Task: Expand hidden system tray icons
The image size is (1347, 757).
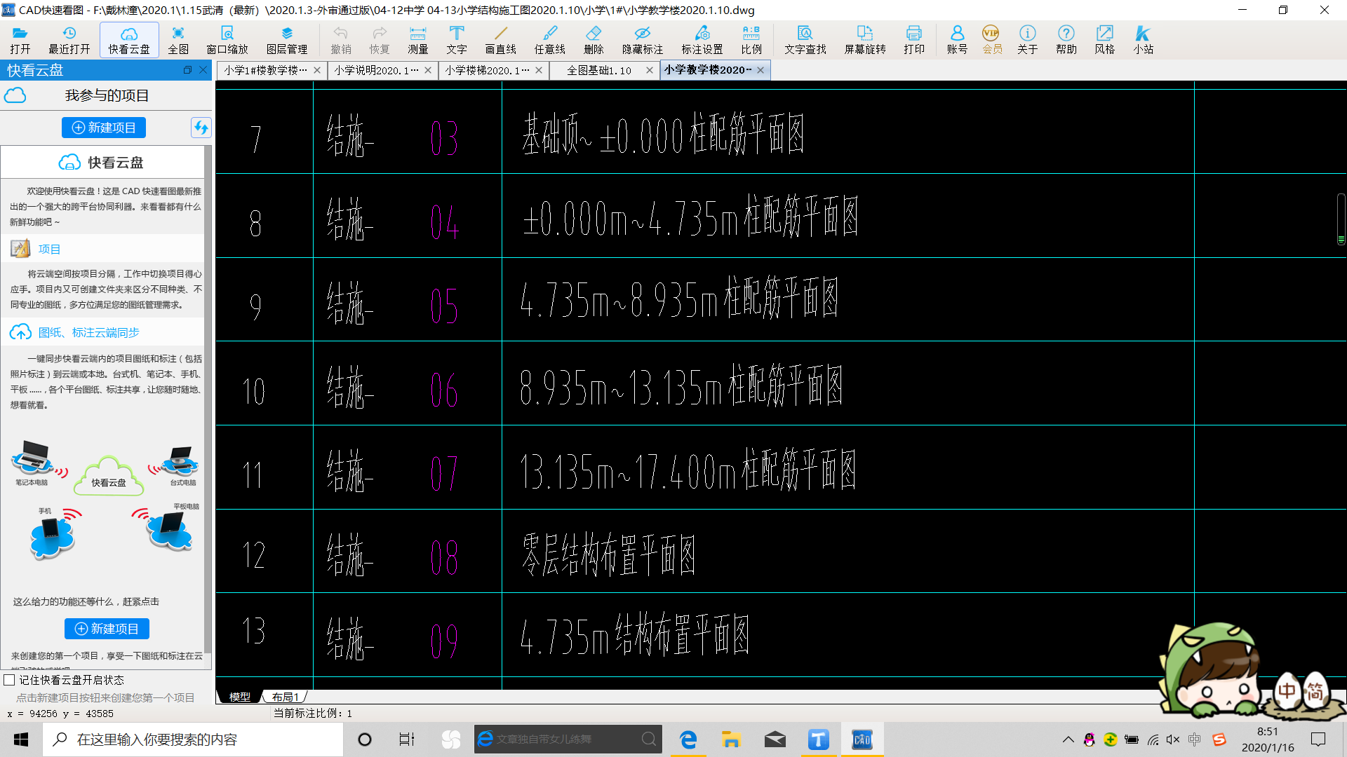Action: [x=1068, y=739]
